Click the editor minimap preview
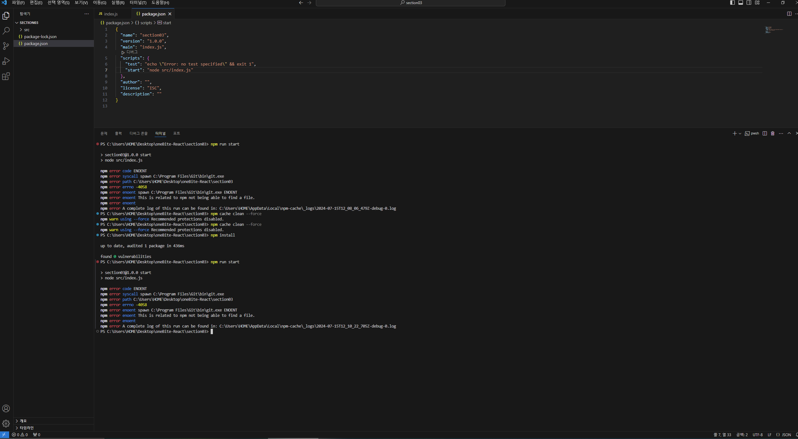 pos(774,30)
